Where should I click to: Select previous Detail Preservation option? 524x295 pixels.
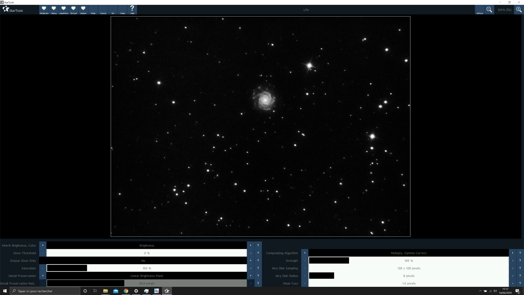click(x=43, y=276)
